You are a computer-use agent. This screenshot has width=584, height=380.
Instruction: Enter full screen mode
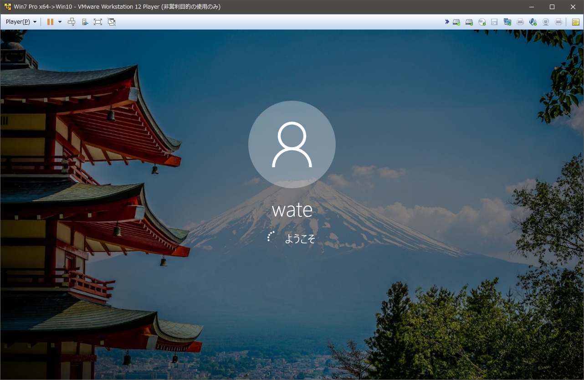tap(98, 22)
